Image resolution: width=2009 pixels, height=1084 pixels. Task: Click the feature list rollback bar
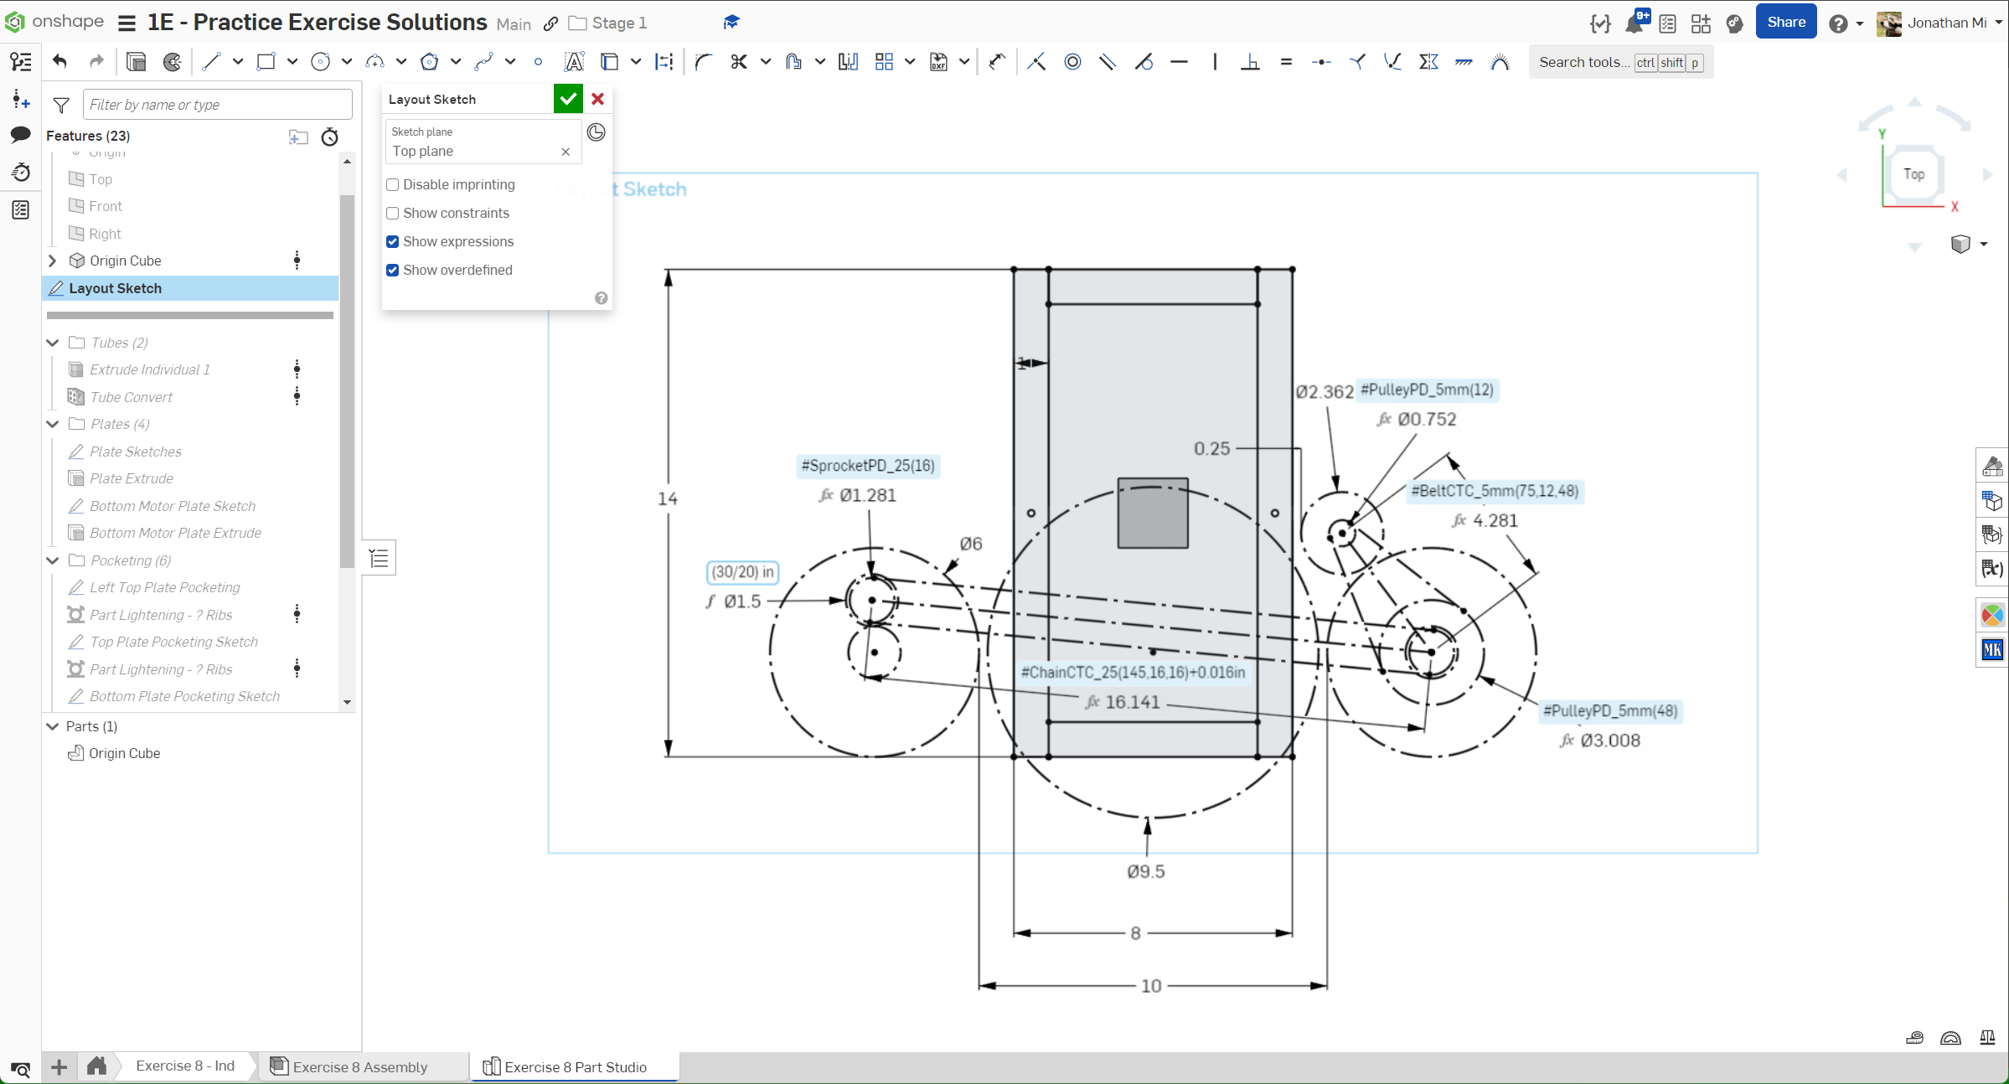point(190,315)
